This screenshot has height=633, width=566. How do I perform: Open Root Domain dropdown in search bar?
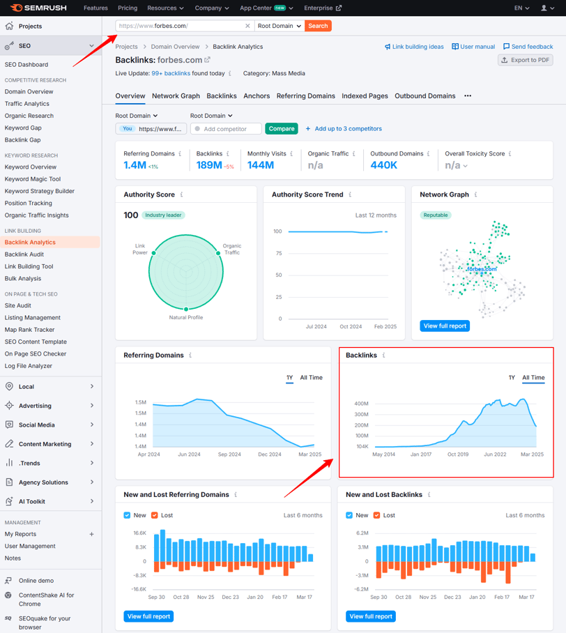(280, 26)
